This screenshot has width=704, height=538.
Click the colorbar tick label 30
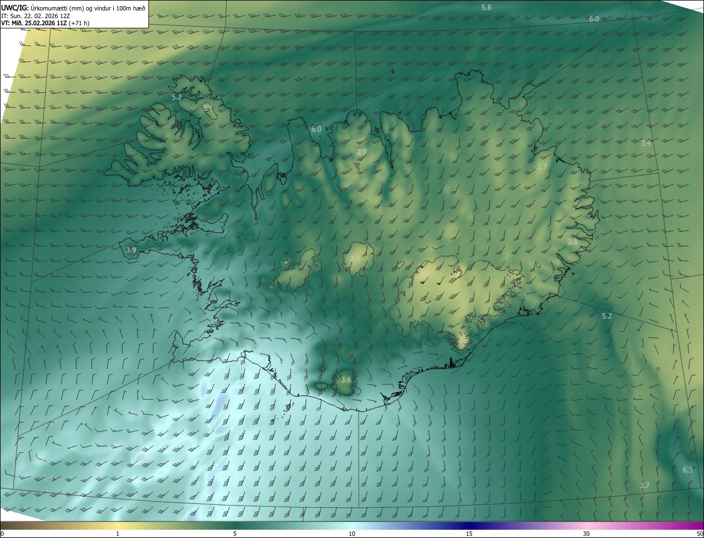click(586, 534)
